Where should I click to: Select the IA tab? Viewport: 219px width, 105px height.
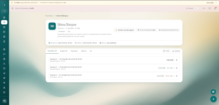click(91, 51)
